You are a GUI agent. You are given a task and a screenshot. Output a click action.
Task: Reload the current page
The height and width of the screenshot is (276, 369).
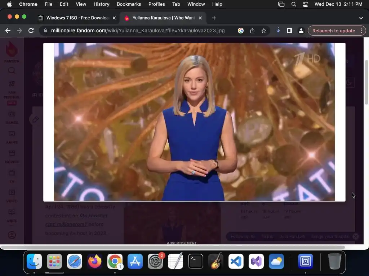(x=31, y=31)
